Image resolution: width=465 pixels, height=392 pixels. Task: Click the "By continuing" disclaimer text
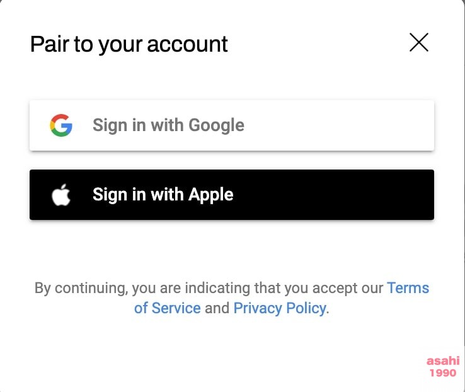[x=208, y=289]
